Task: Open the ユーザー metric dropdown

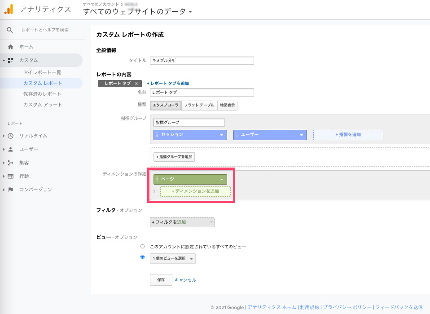Action: click(x=301, y=135)
